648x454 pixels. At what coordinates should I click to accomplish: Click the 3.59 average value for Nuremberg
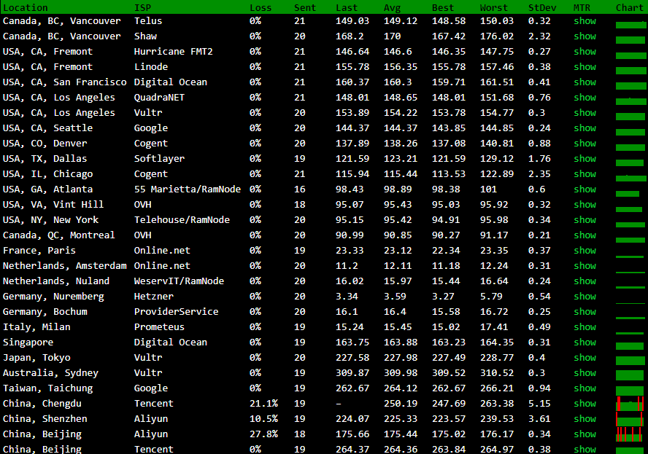coord(395,297)
